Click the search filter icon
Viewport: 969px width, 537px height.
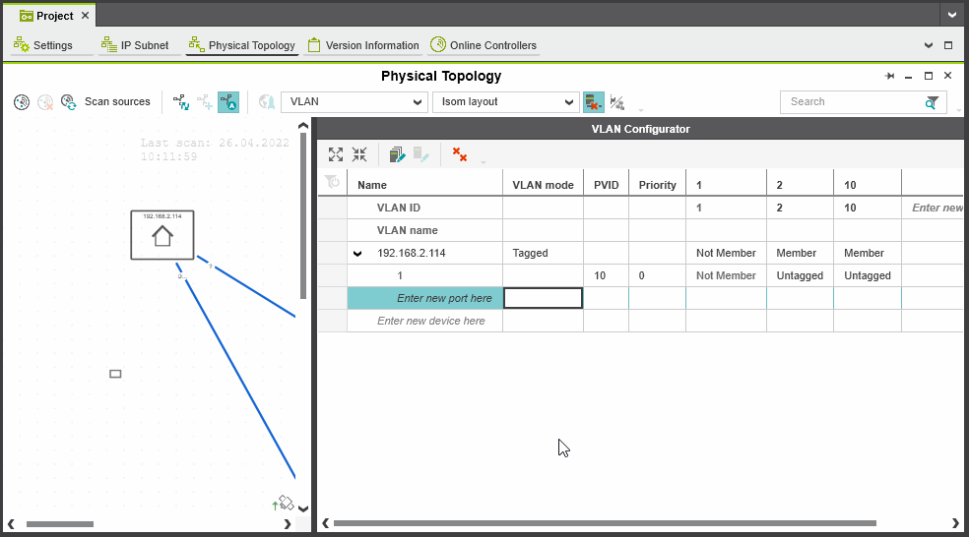(x=932, y=102)
